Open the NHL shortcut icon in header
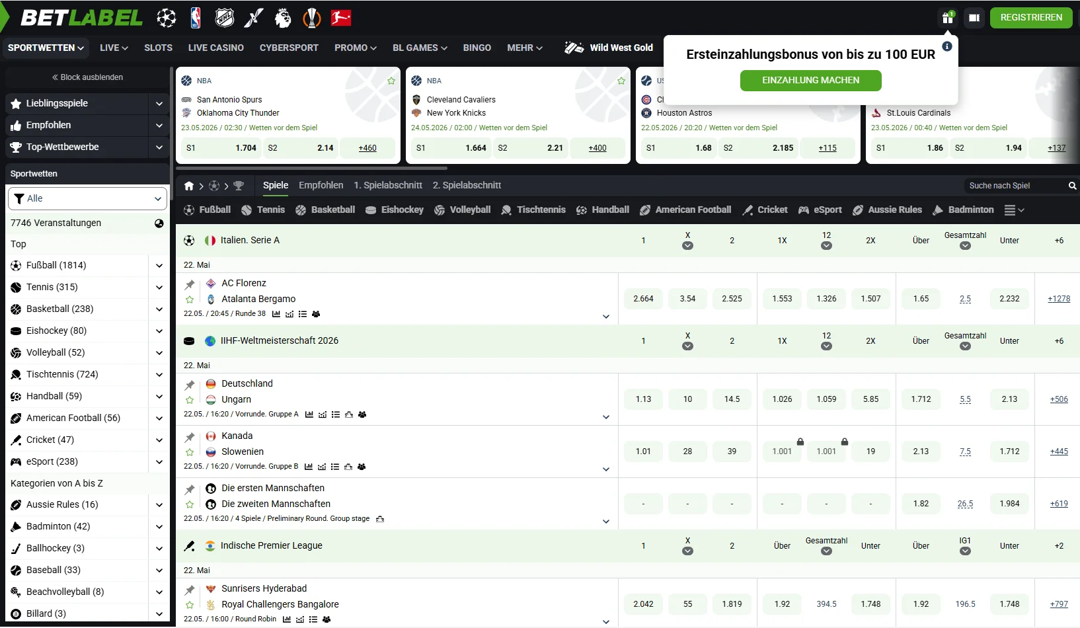Image resolution: width=1080 pixels, height=628 pixels. point(225,18)
